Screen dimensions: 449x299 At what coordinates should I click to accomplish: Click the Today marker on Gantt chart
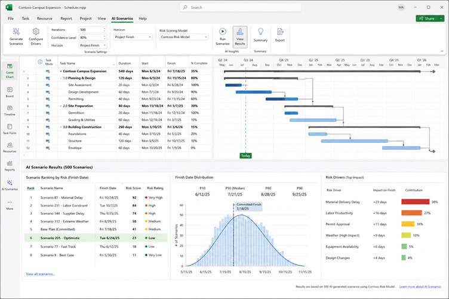click(x=245, y=156)
